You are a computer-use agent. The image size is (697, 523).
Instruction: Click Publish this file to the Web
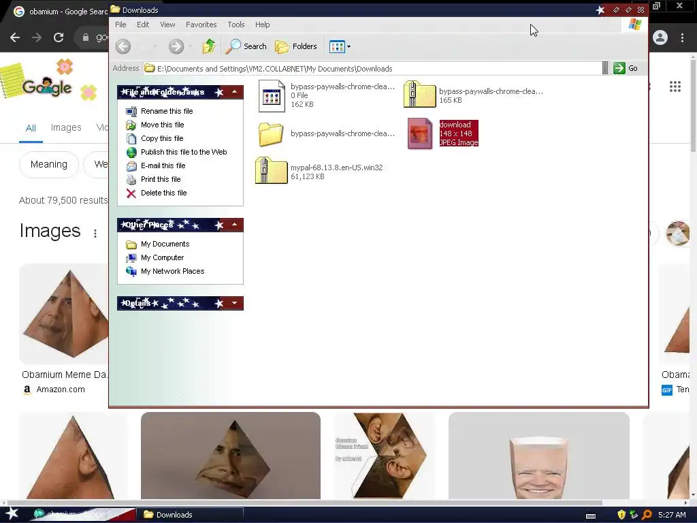184,152
